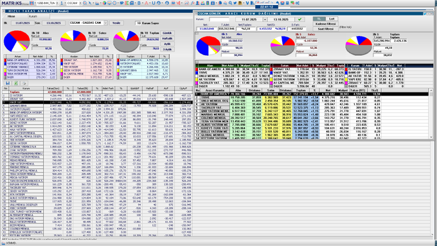Click the Twitter share icon on the Aracı Kurum title bar

[425, 13]
